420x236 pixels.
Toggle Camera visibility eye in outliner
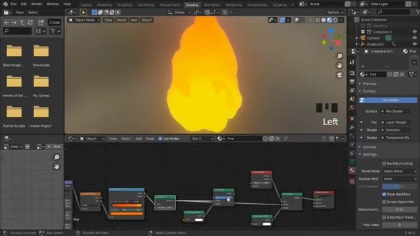point(414,38)
